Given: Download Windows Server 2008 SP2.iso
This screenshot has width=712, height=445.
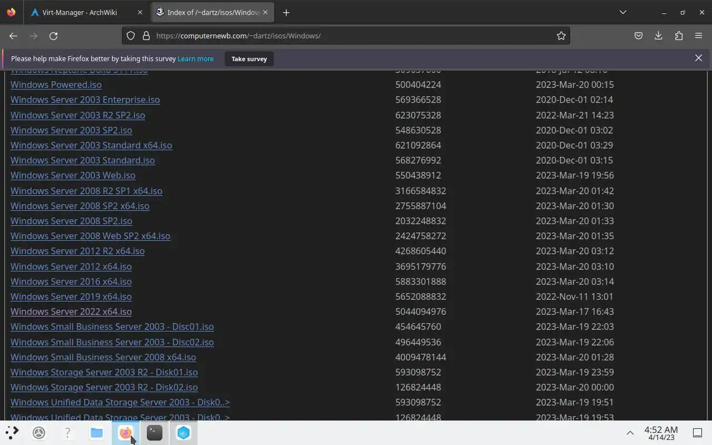Looking at the screenshot, I should (71, 221).
